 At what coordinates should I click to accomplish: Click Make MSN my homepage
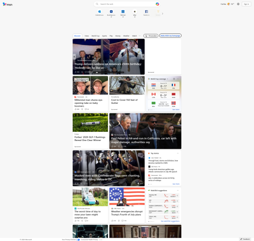point(170,36)
